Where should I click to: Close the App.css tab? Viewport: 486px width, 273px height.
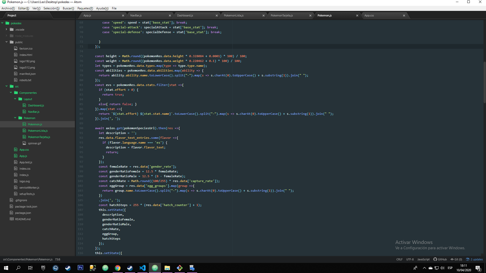(404, 15)
